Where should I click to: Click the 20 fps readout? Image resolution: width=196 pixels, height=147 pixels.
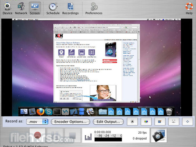(x=142, y=133)
